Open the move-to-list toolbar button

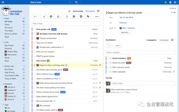coord(81,16)
